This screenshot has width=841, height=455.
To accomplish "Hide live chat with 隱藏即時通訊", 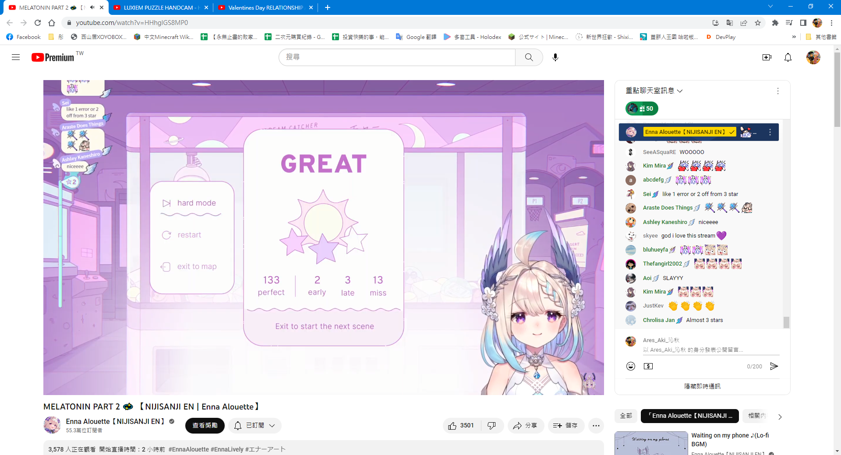I will click(702, 386).
